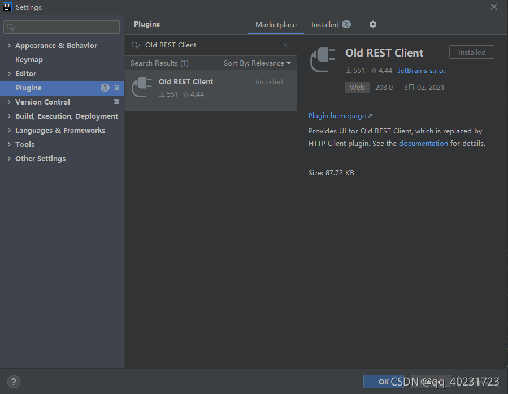The width and height of the screenshot is (508, 394).
Task: Click the Old REST Client plug icon in results
Action: pyautogui.click(x=142, y=87)
